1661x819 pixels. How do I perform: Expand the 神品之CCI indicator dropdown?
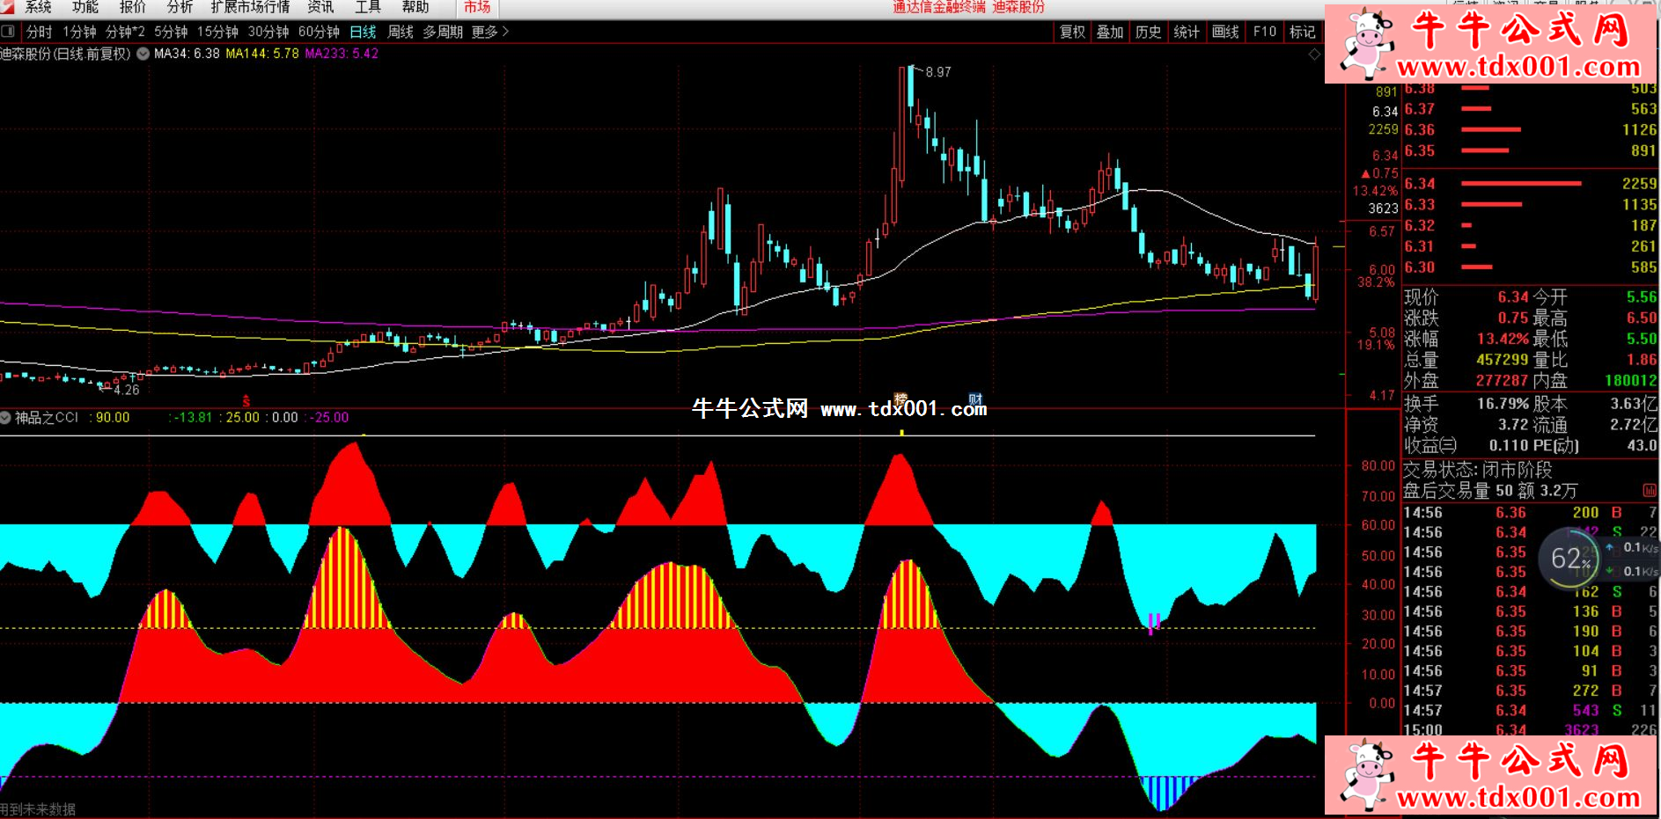pos(6,418)
